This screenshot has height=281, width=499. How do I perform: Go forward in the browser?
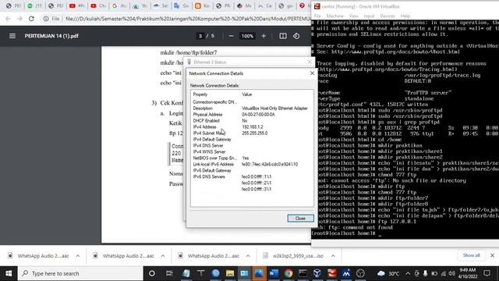pyautogui.click(x=19, y=19)
